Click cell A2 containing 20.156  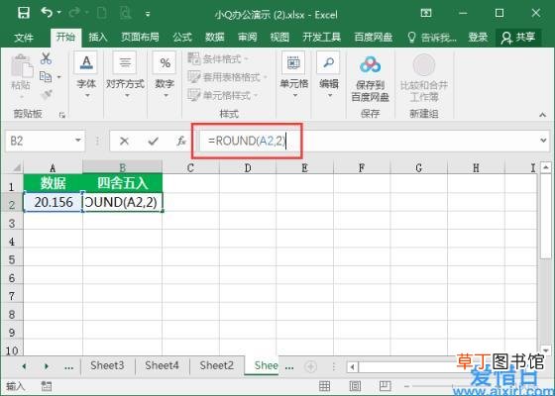click(x=54, y=202)
